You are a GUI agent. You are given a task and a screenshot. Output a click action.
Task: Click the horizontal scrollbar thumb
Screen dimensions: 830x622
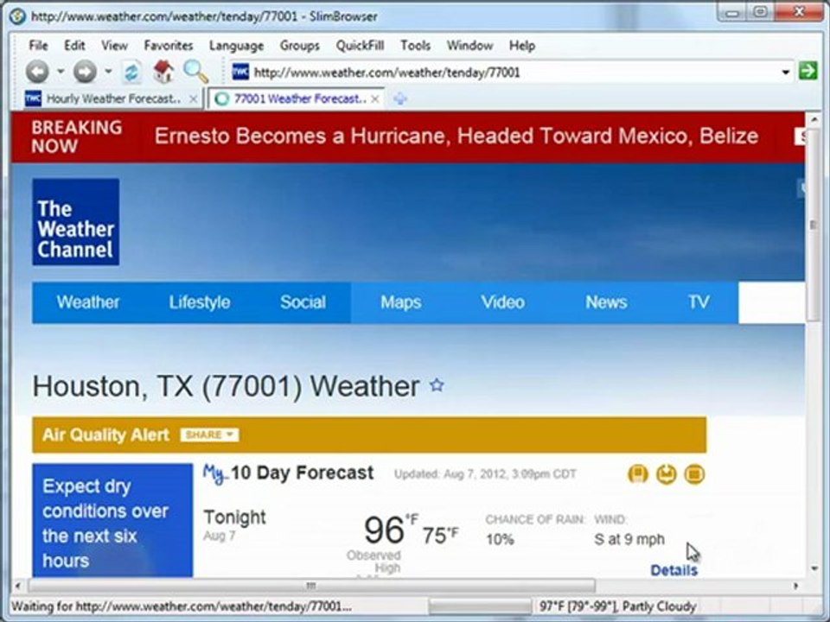(312, 586)
